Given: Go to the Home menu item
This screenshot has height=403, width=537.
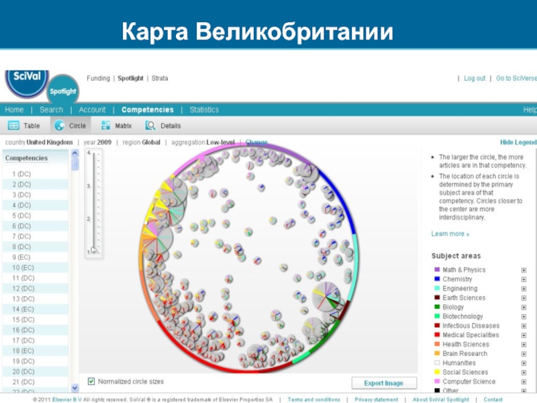Looking at the screenshot, I should 14,109.
